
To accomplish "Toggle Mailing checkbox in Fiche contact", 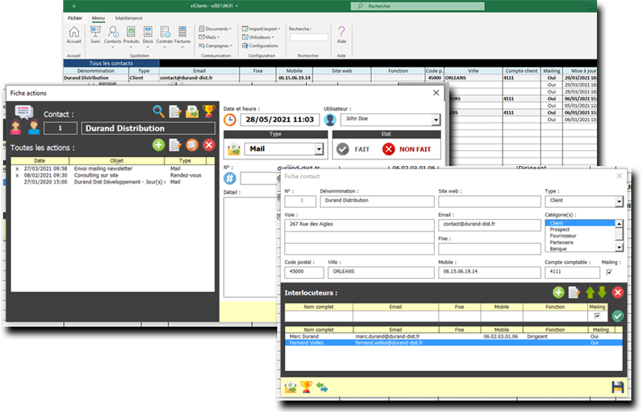I will pos(609,273).
